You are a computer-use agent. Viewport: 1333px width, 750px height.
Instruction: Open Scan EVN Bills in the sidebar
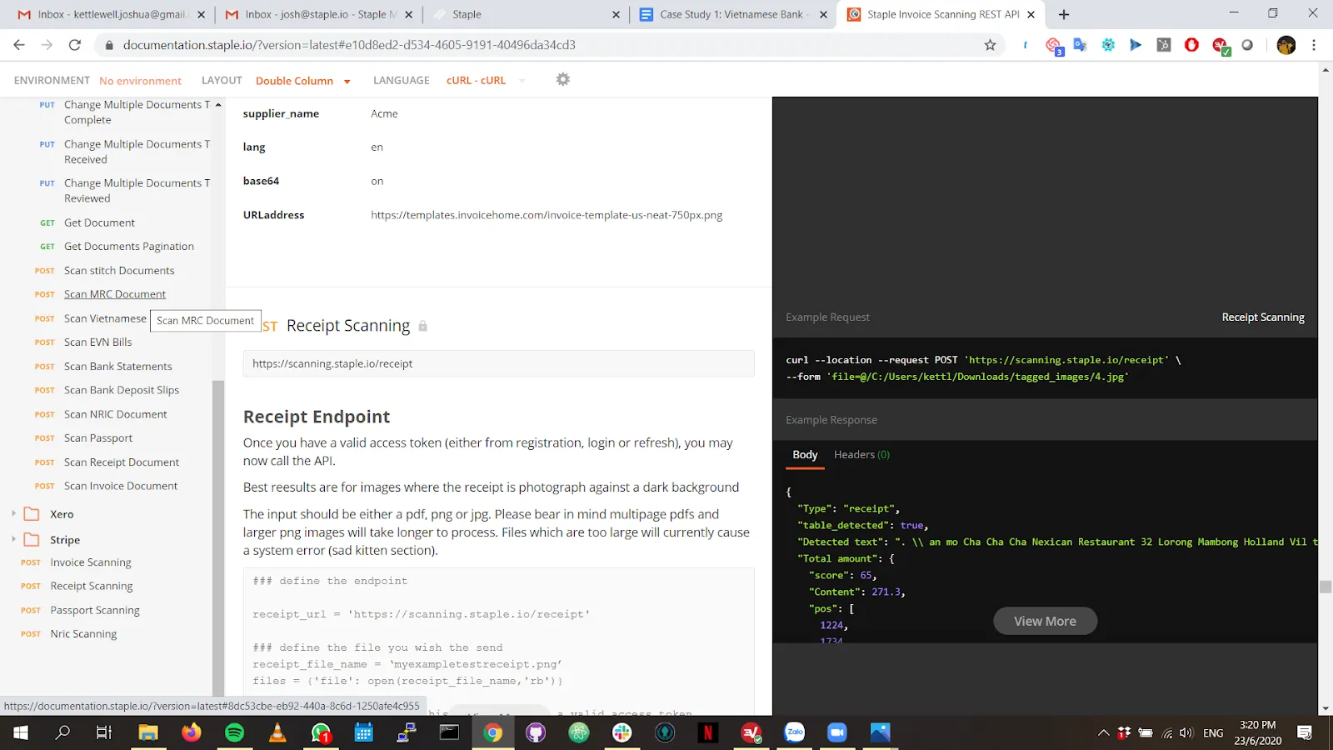click(98, 342)
